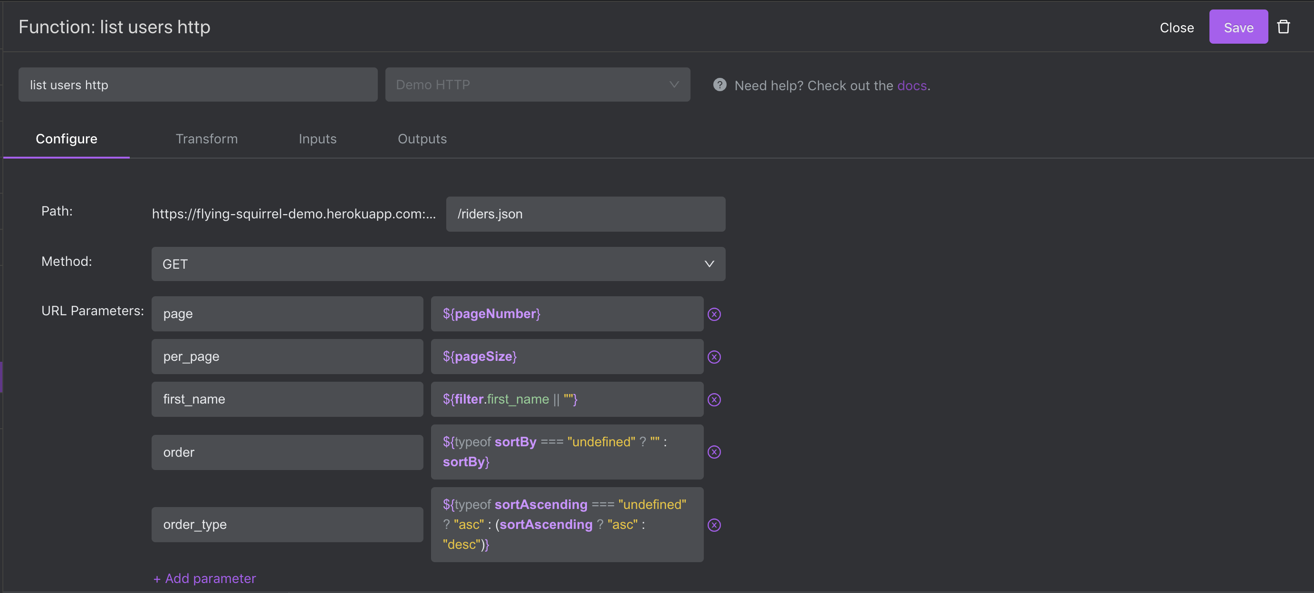
Task: Edit the function name field
Action: point(198,85)
